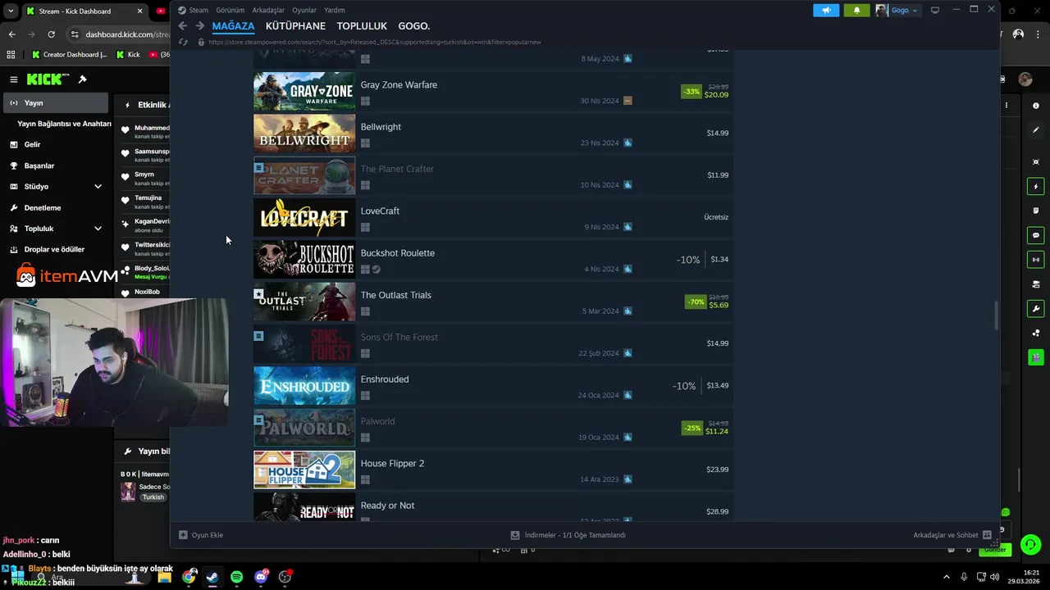Open the Oyunlar menu
Image resolution: width=1050 pixels, height=590 pixels.
304,10
